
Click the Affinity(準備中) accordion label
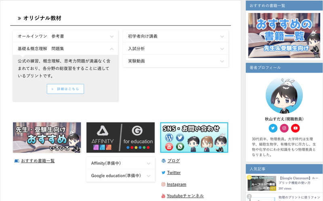(106, 163)
